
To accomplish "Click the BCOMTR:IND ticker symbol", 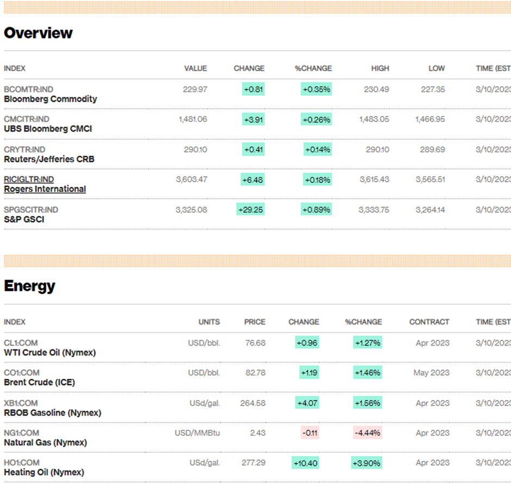I will 28,89.
